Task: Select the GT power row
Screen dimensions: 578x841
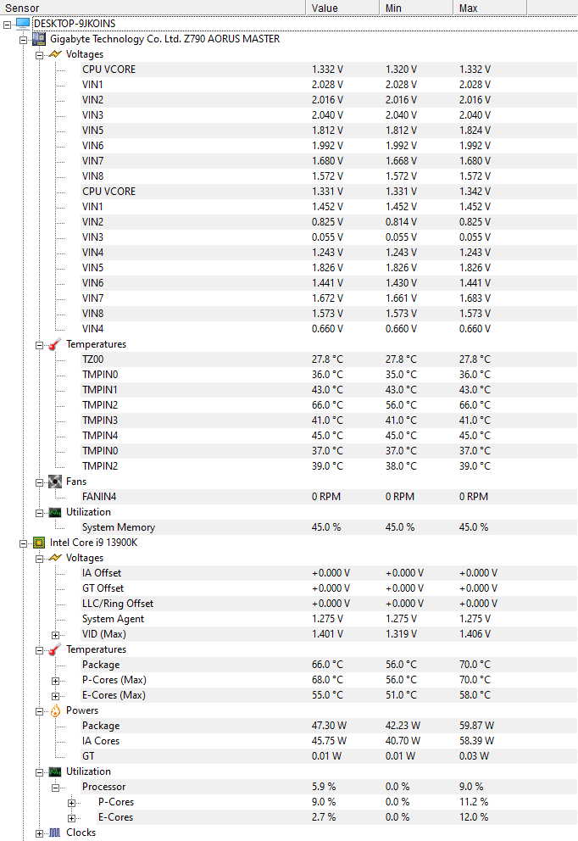Action: [329, 756]
